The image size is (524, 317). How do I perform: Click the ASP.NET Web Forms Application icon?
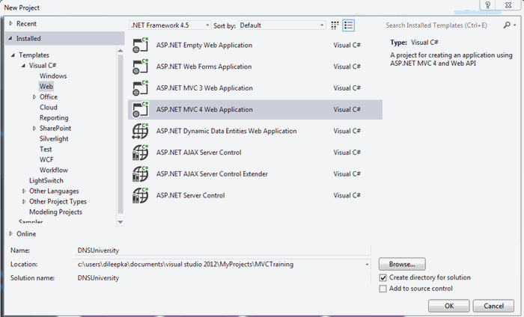click(x=141, y=67)
